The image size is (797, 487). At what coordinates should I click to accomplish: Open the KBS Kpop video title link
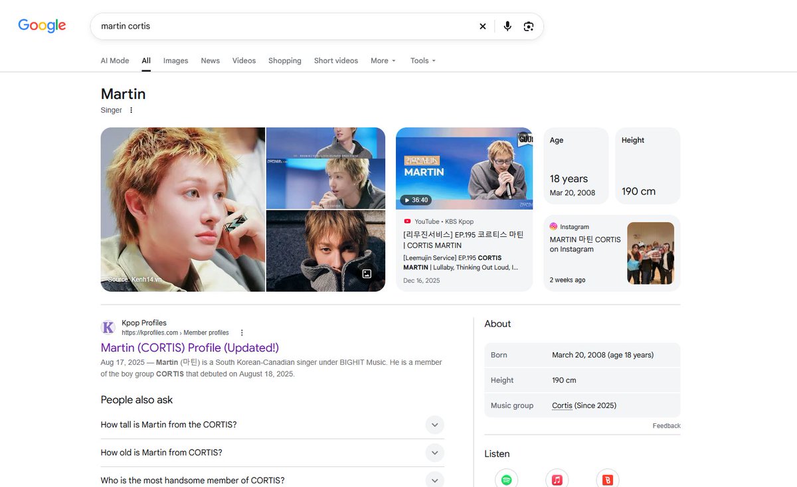click(464, 240)
